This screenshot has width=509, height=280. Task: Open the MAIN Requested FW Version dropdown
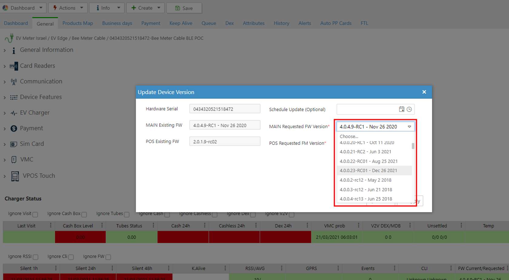375,127
